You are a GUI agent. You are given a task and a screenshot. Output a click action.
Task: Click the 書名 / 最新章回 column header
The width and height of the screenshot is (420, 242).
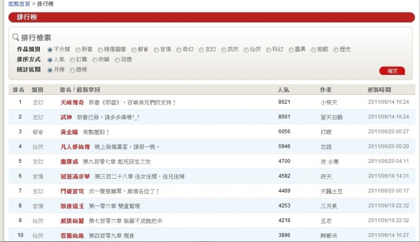coord(80,90)
